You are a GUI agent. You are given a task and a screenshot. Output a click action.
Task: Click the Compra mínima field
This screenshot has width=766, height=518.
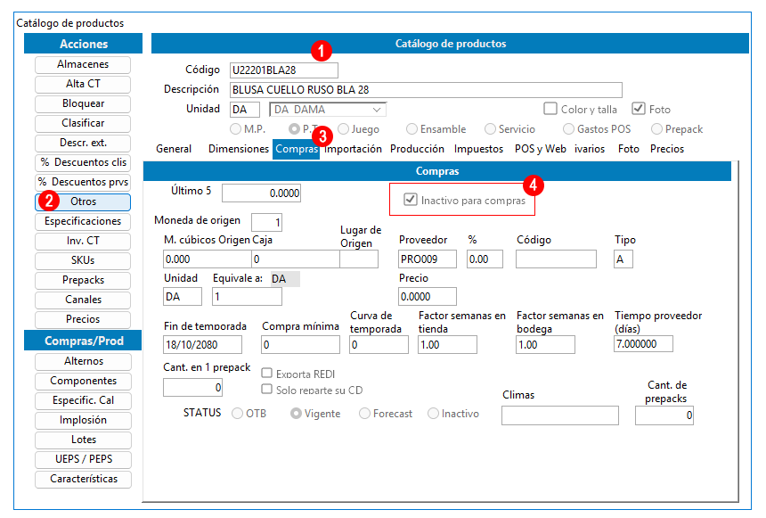tap(300, 344)
